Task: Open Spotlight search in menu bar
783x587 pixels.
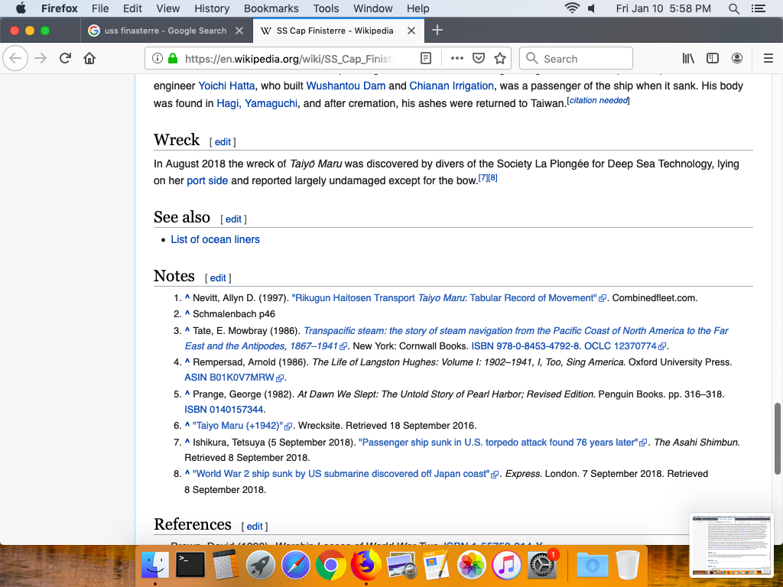Action: click(733, 8)
